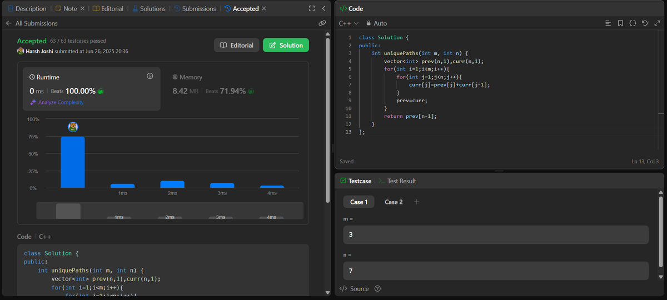Copy submission link via chain icon
Screen dimensions: 667x300
coord(322,23)
